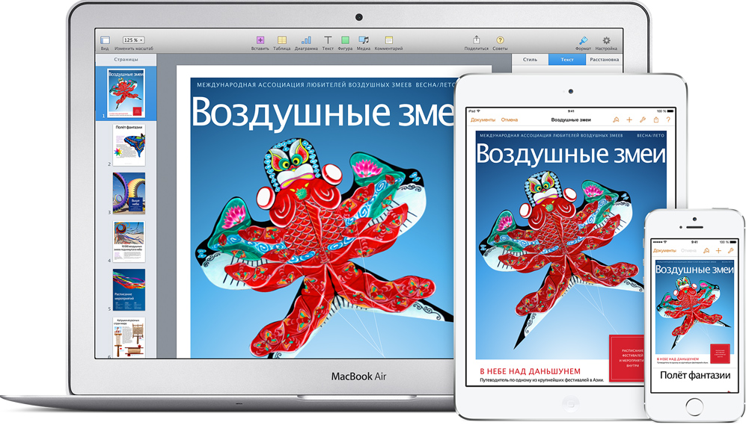Click the Поделиться (Share) icon in Mac toolbar
746x425 pixels.
click(x=476, y=40)
